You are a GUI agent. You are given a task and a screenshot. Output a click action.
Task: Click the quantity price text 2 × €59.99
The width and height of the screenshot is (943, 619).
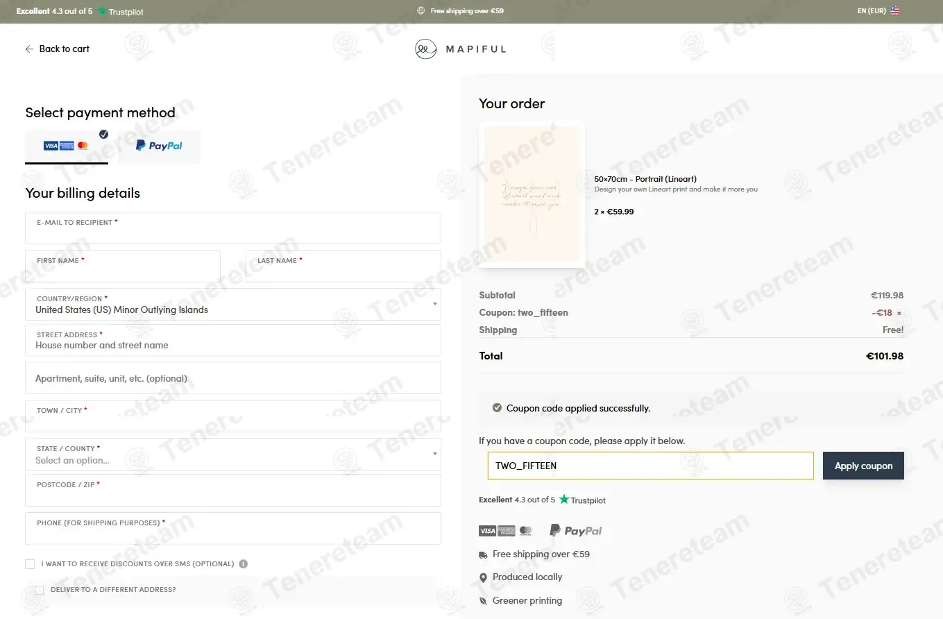pos(614,212)
